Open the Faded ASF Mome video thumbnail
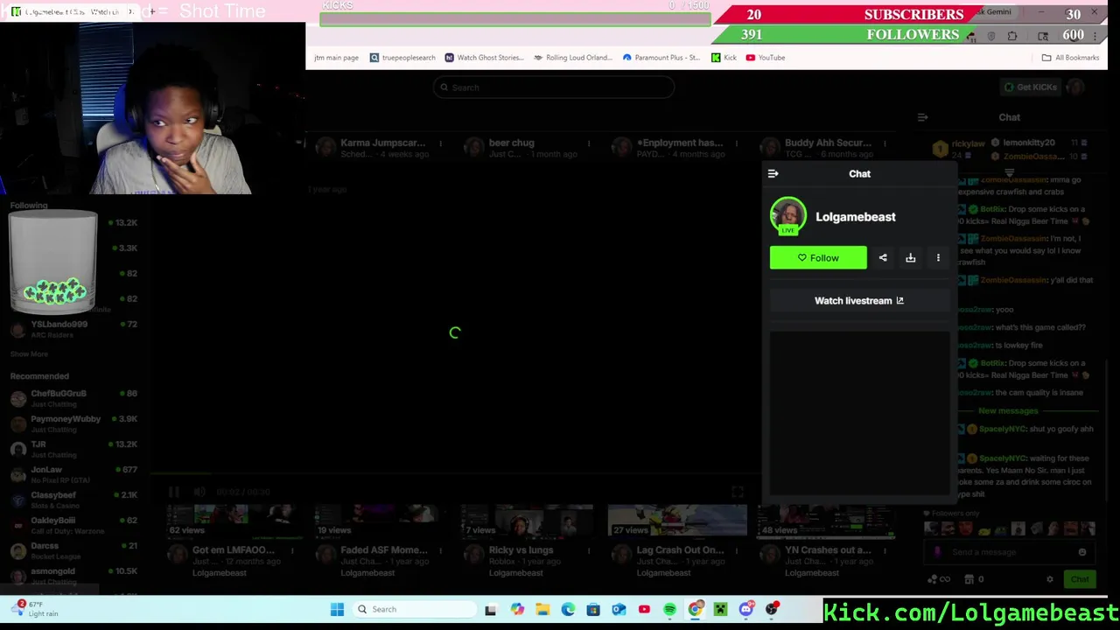Screen dimensions: 1120x630 (x=380, y=520)
